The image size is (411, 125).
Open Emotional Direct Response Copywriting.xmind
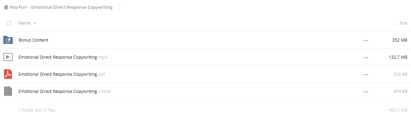[65, 91]
